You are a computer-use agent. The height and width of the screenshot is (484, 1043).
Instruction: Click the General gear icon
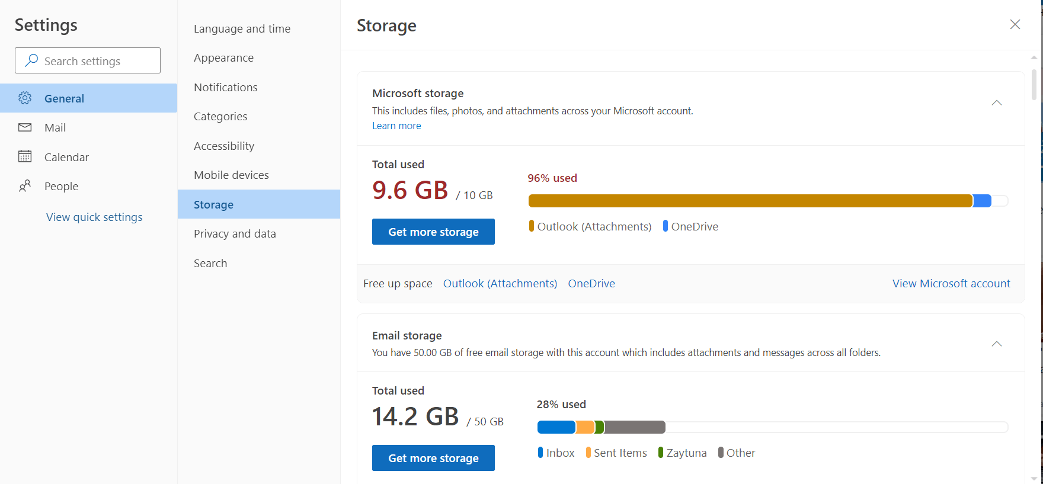tap(25, 98)
